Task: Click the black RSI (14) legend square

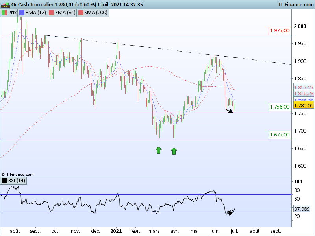Action: [x=4, y=181]
